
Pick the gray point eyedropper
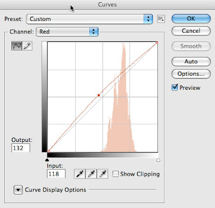click(x=91, y=174)
